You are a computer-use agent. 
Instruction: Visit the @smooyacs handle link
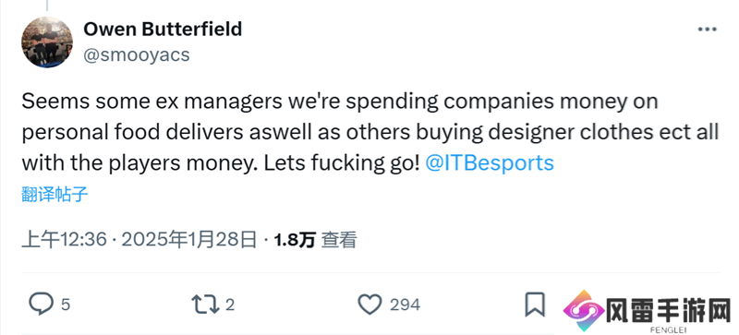pyautogui.click(x=137, y=55)
